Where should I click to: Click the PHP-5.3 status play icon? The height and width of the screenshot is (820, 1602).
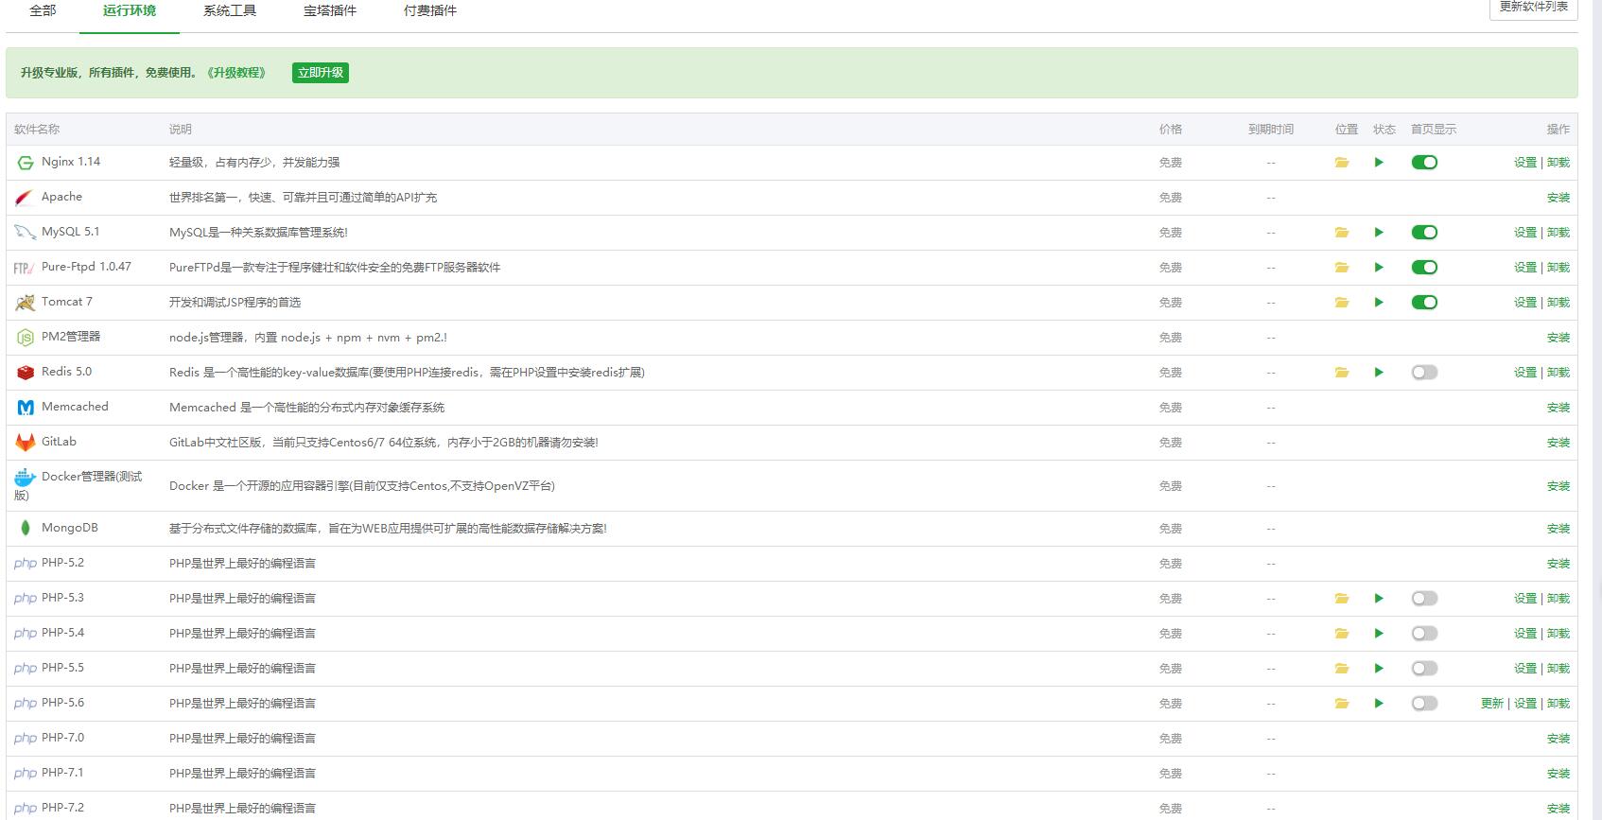pyautogui.click(x=1379, y=599)
